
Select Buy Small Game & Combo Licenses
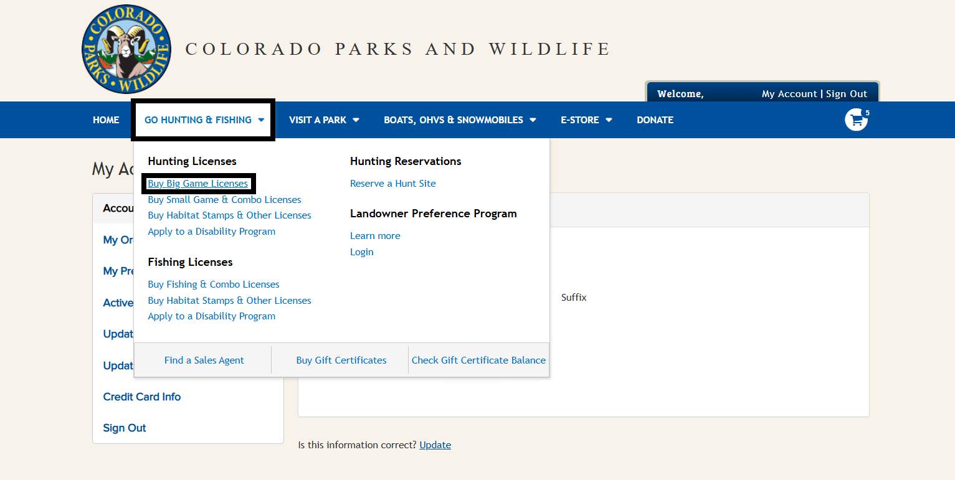pyautogui.click(x=224, y=200)
